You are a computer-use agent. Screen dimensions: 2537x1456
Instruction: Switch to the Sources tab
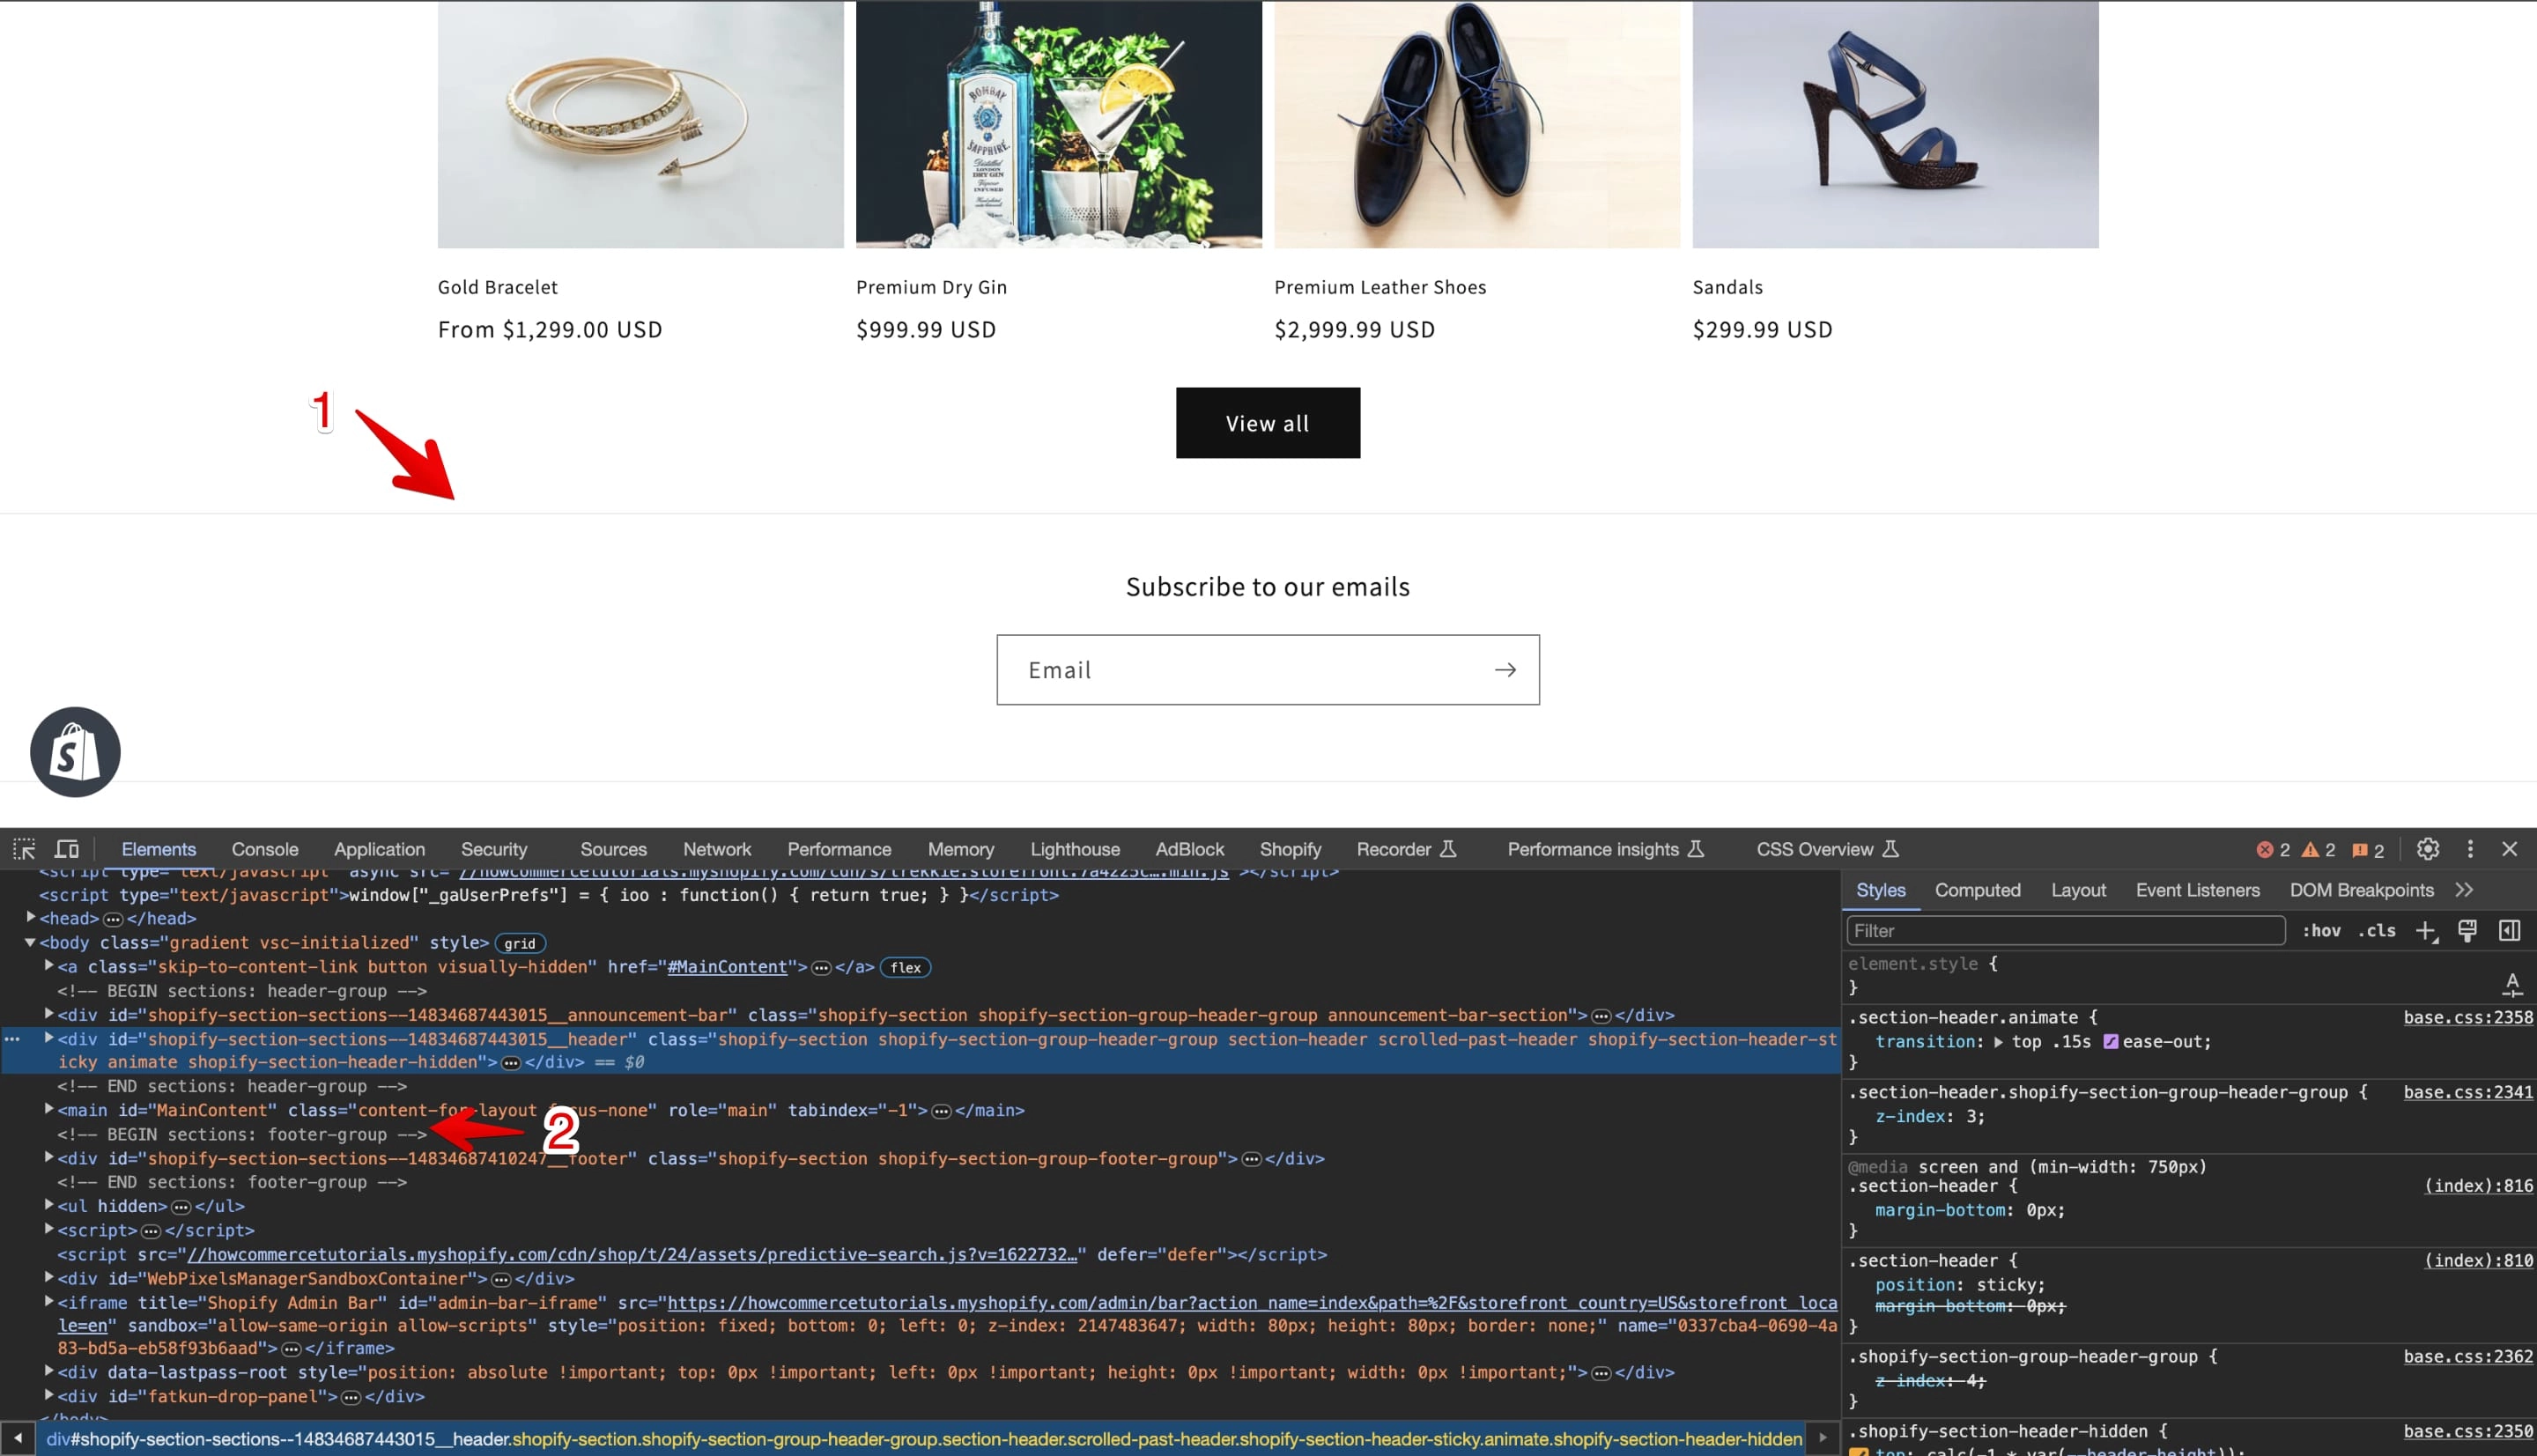coord(613,849)
